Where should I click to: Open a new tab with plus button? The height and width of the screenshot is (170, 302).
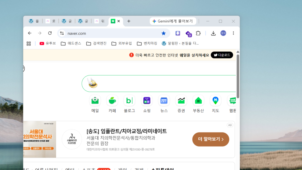click(x=129, y=21)
